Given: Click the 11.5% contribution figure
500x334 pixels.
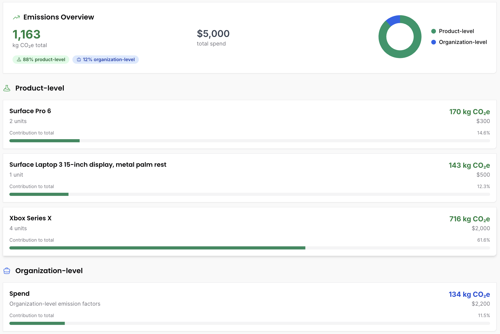Looking at the screenshot, I should [x=484, y=316].
